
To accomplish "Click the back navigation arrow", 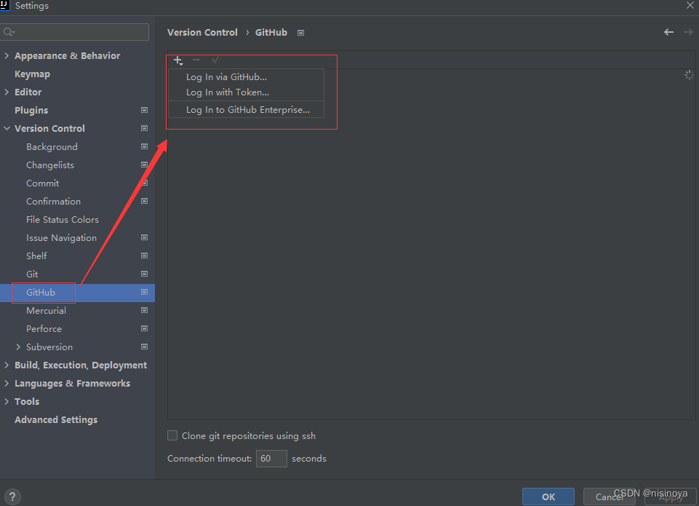I will click(x=668, y=32).
